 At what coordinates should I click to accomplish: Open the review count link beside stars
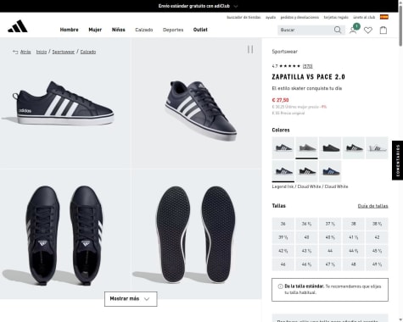pos(307,66)
